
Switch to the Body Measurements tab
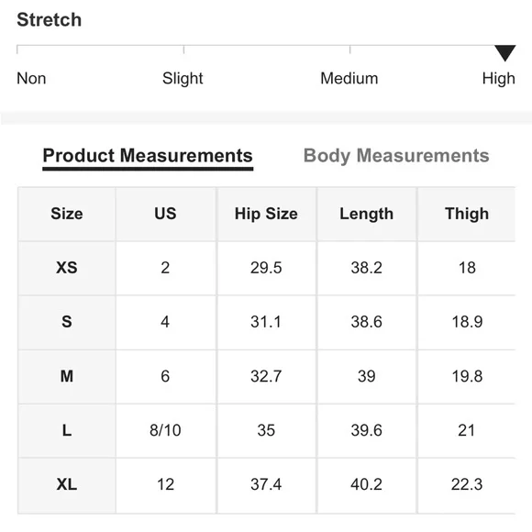tap(396, 156)
